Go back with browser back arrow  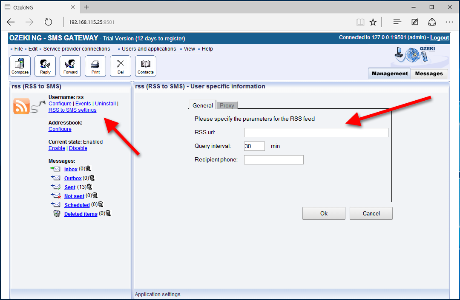coord(11,22)
